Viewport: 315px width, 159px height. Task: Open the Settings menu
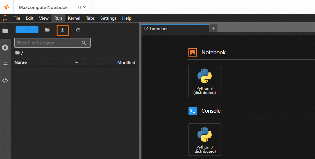(108, 18)
